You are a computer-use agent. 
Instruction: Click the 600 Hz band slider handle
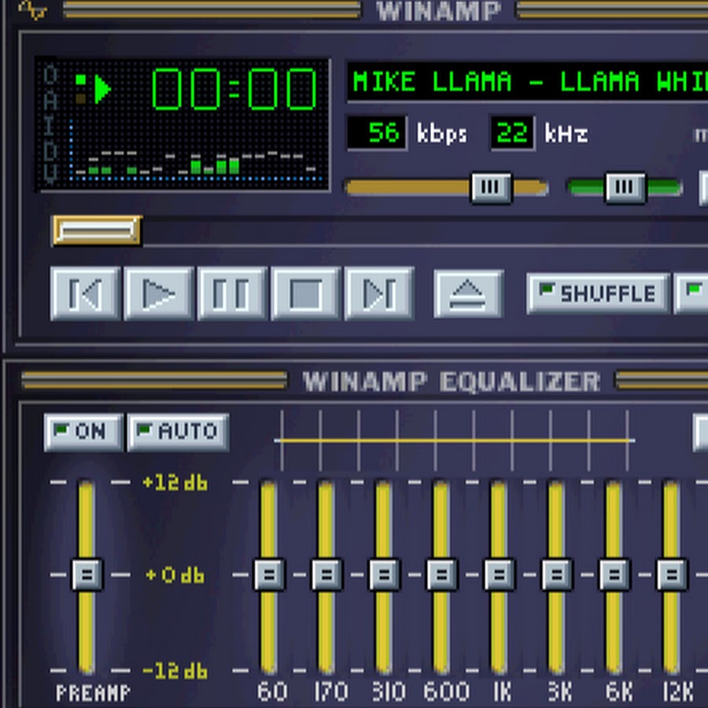tap(442, 574)
